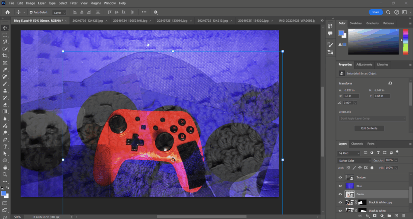This screenshot has width=413, height=219.
Task: Hide the Texture layer
Action: [340, 178]
